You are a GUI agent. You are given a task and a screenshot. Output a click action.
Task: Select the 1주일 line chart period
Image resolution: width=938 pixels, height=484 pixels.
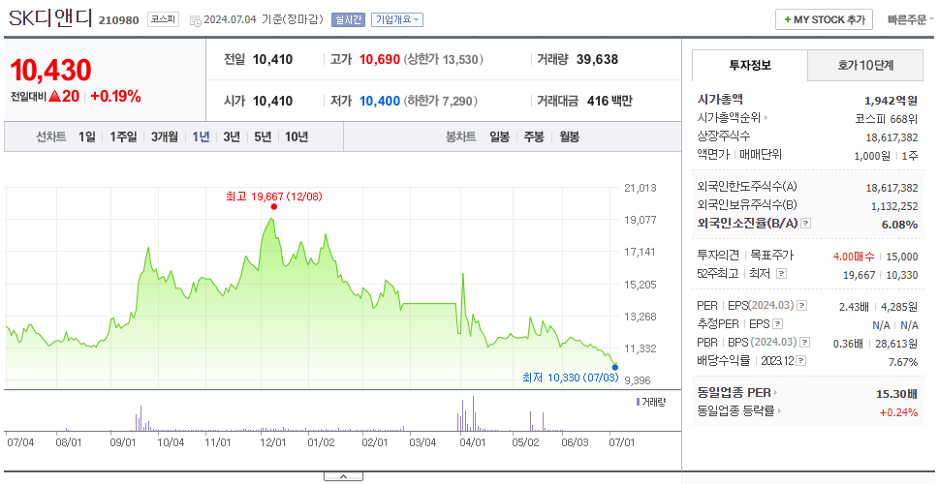[x=123, y=136]
